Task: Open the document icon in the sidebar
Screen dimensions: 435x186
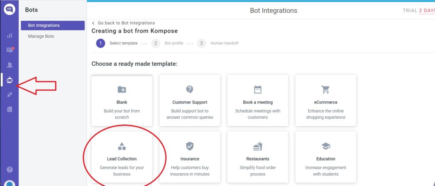Action: 9,109
